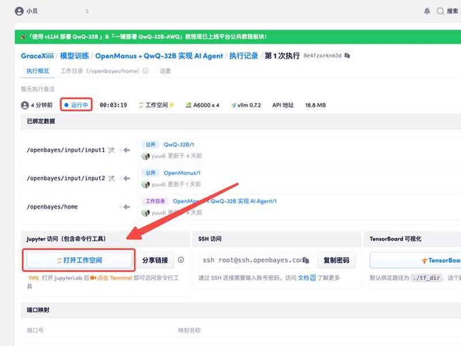Click the 运行中 status indicator

tap(76, 105)
